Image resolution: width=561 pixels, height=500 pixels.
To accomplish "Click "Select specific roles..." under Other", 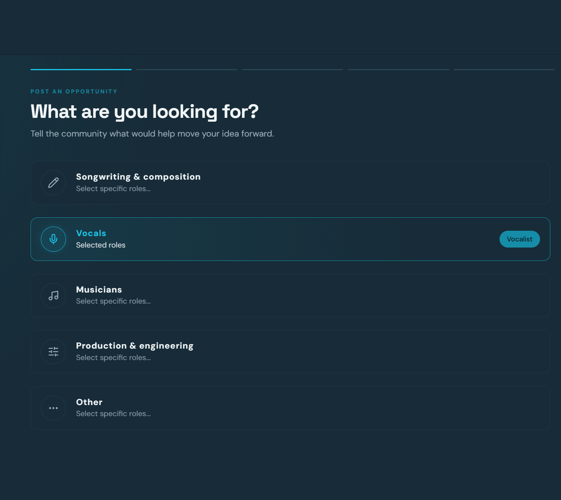I will coord(113,414).
